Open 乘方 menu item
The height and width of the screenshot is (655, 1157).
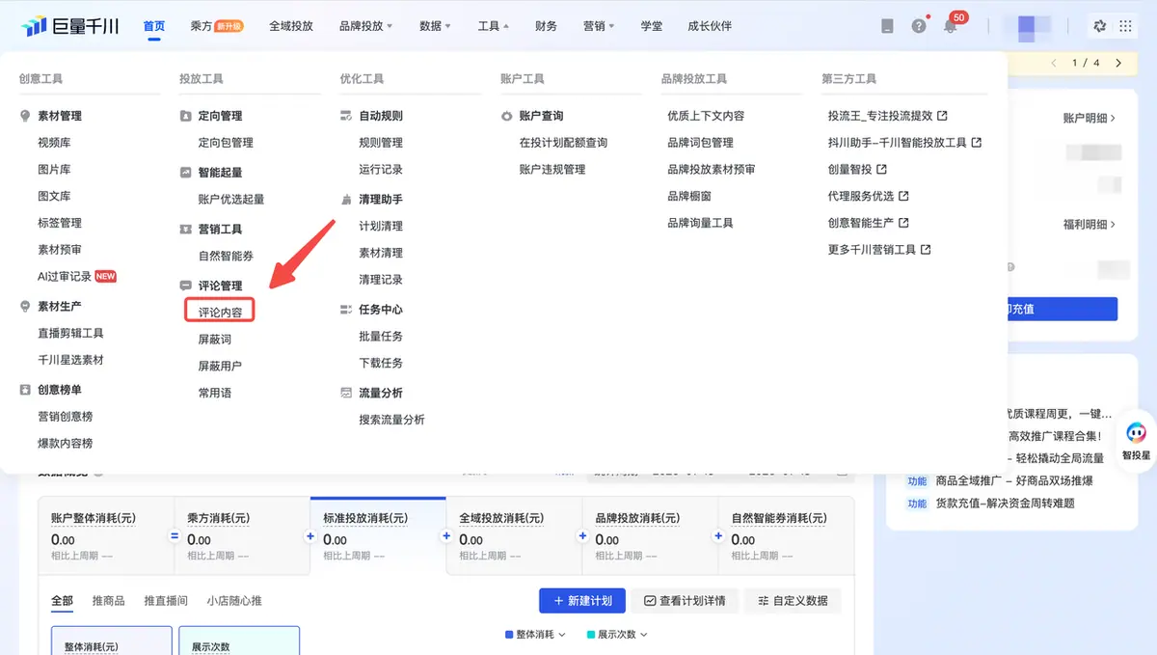216,26
